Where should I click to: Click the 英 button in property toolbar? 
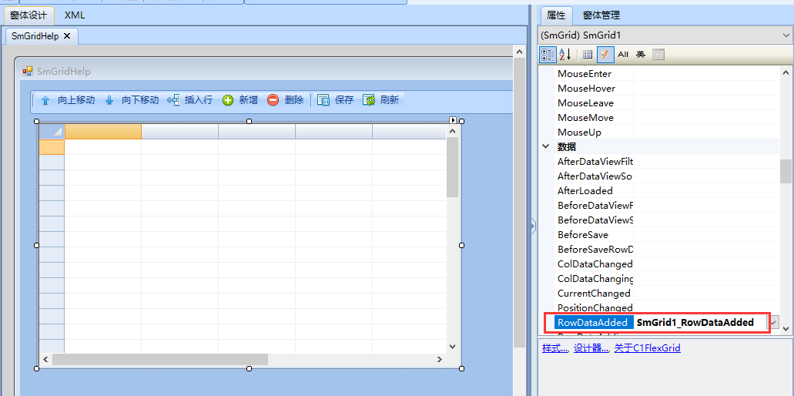(x=641, y=54)
